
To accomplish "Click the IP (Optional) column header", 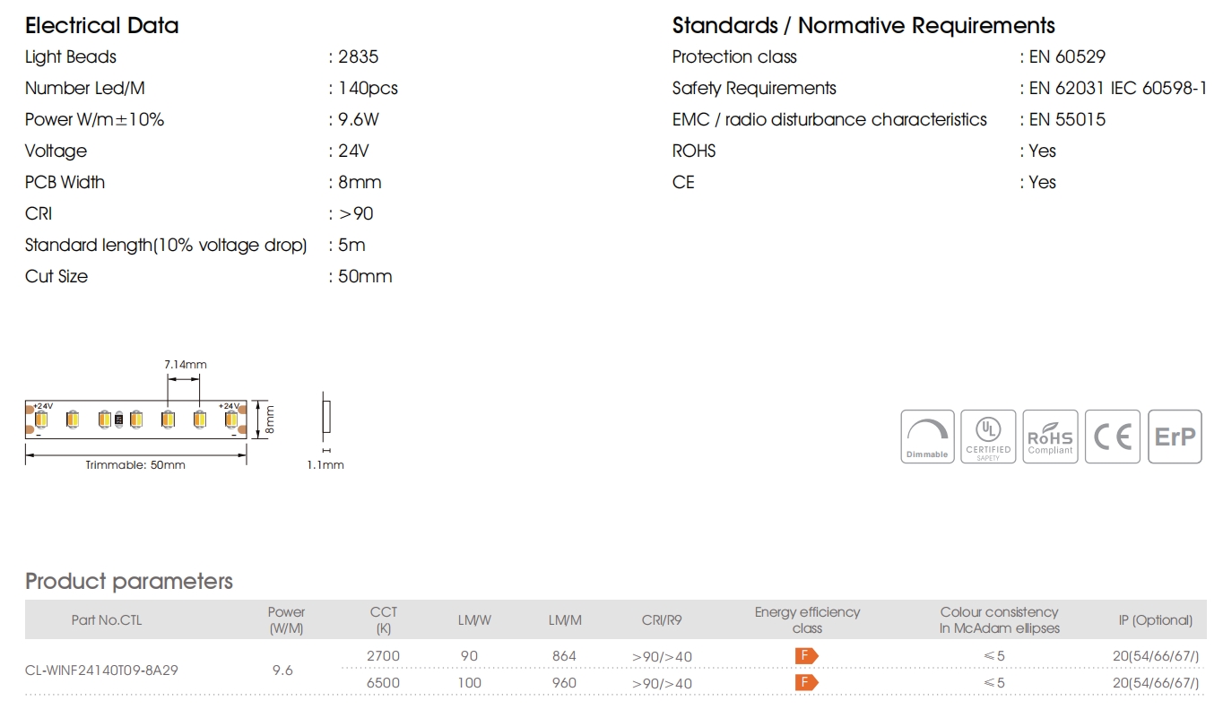I will (1155, 620).
